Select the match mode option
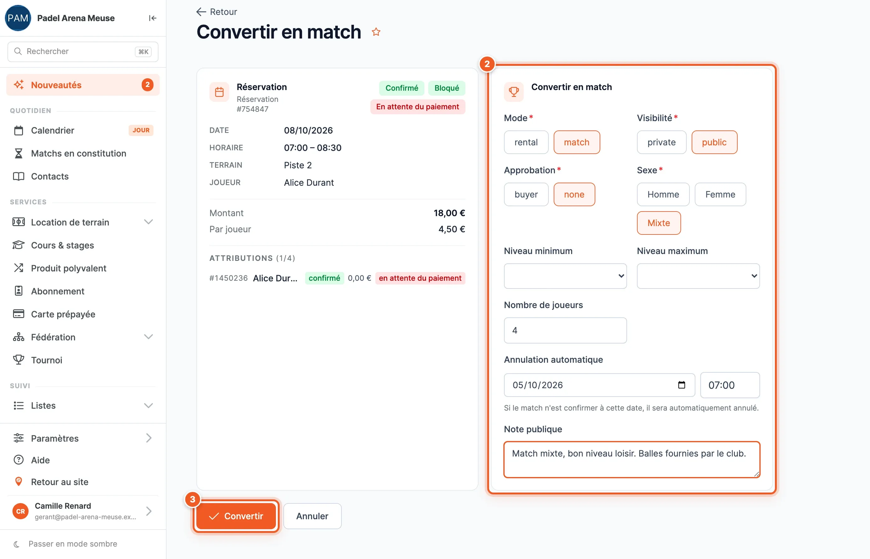 click(x=577, y=142)
